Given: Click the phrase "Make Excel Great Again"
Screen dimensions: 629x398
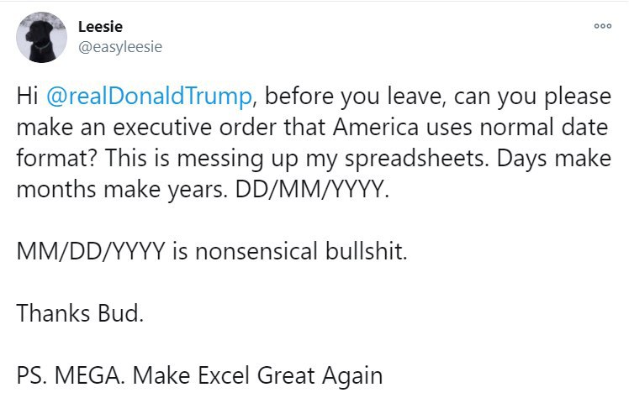Looking at the screenshot, I should [257, 376].
